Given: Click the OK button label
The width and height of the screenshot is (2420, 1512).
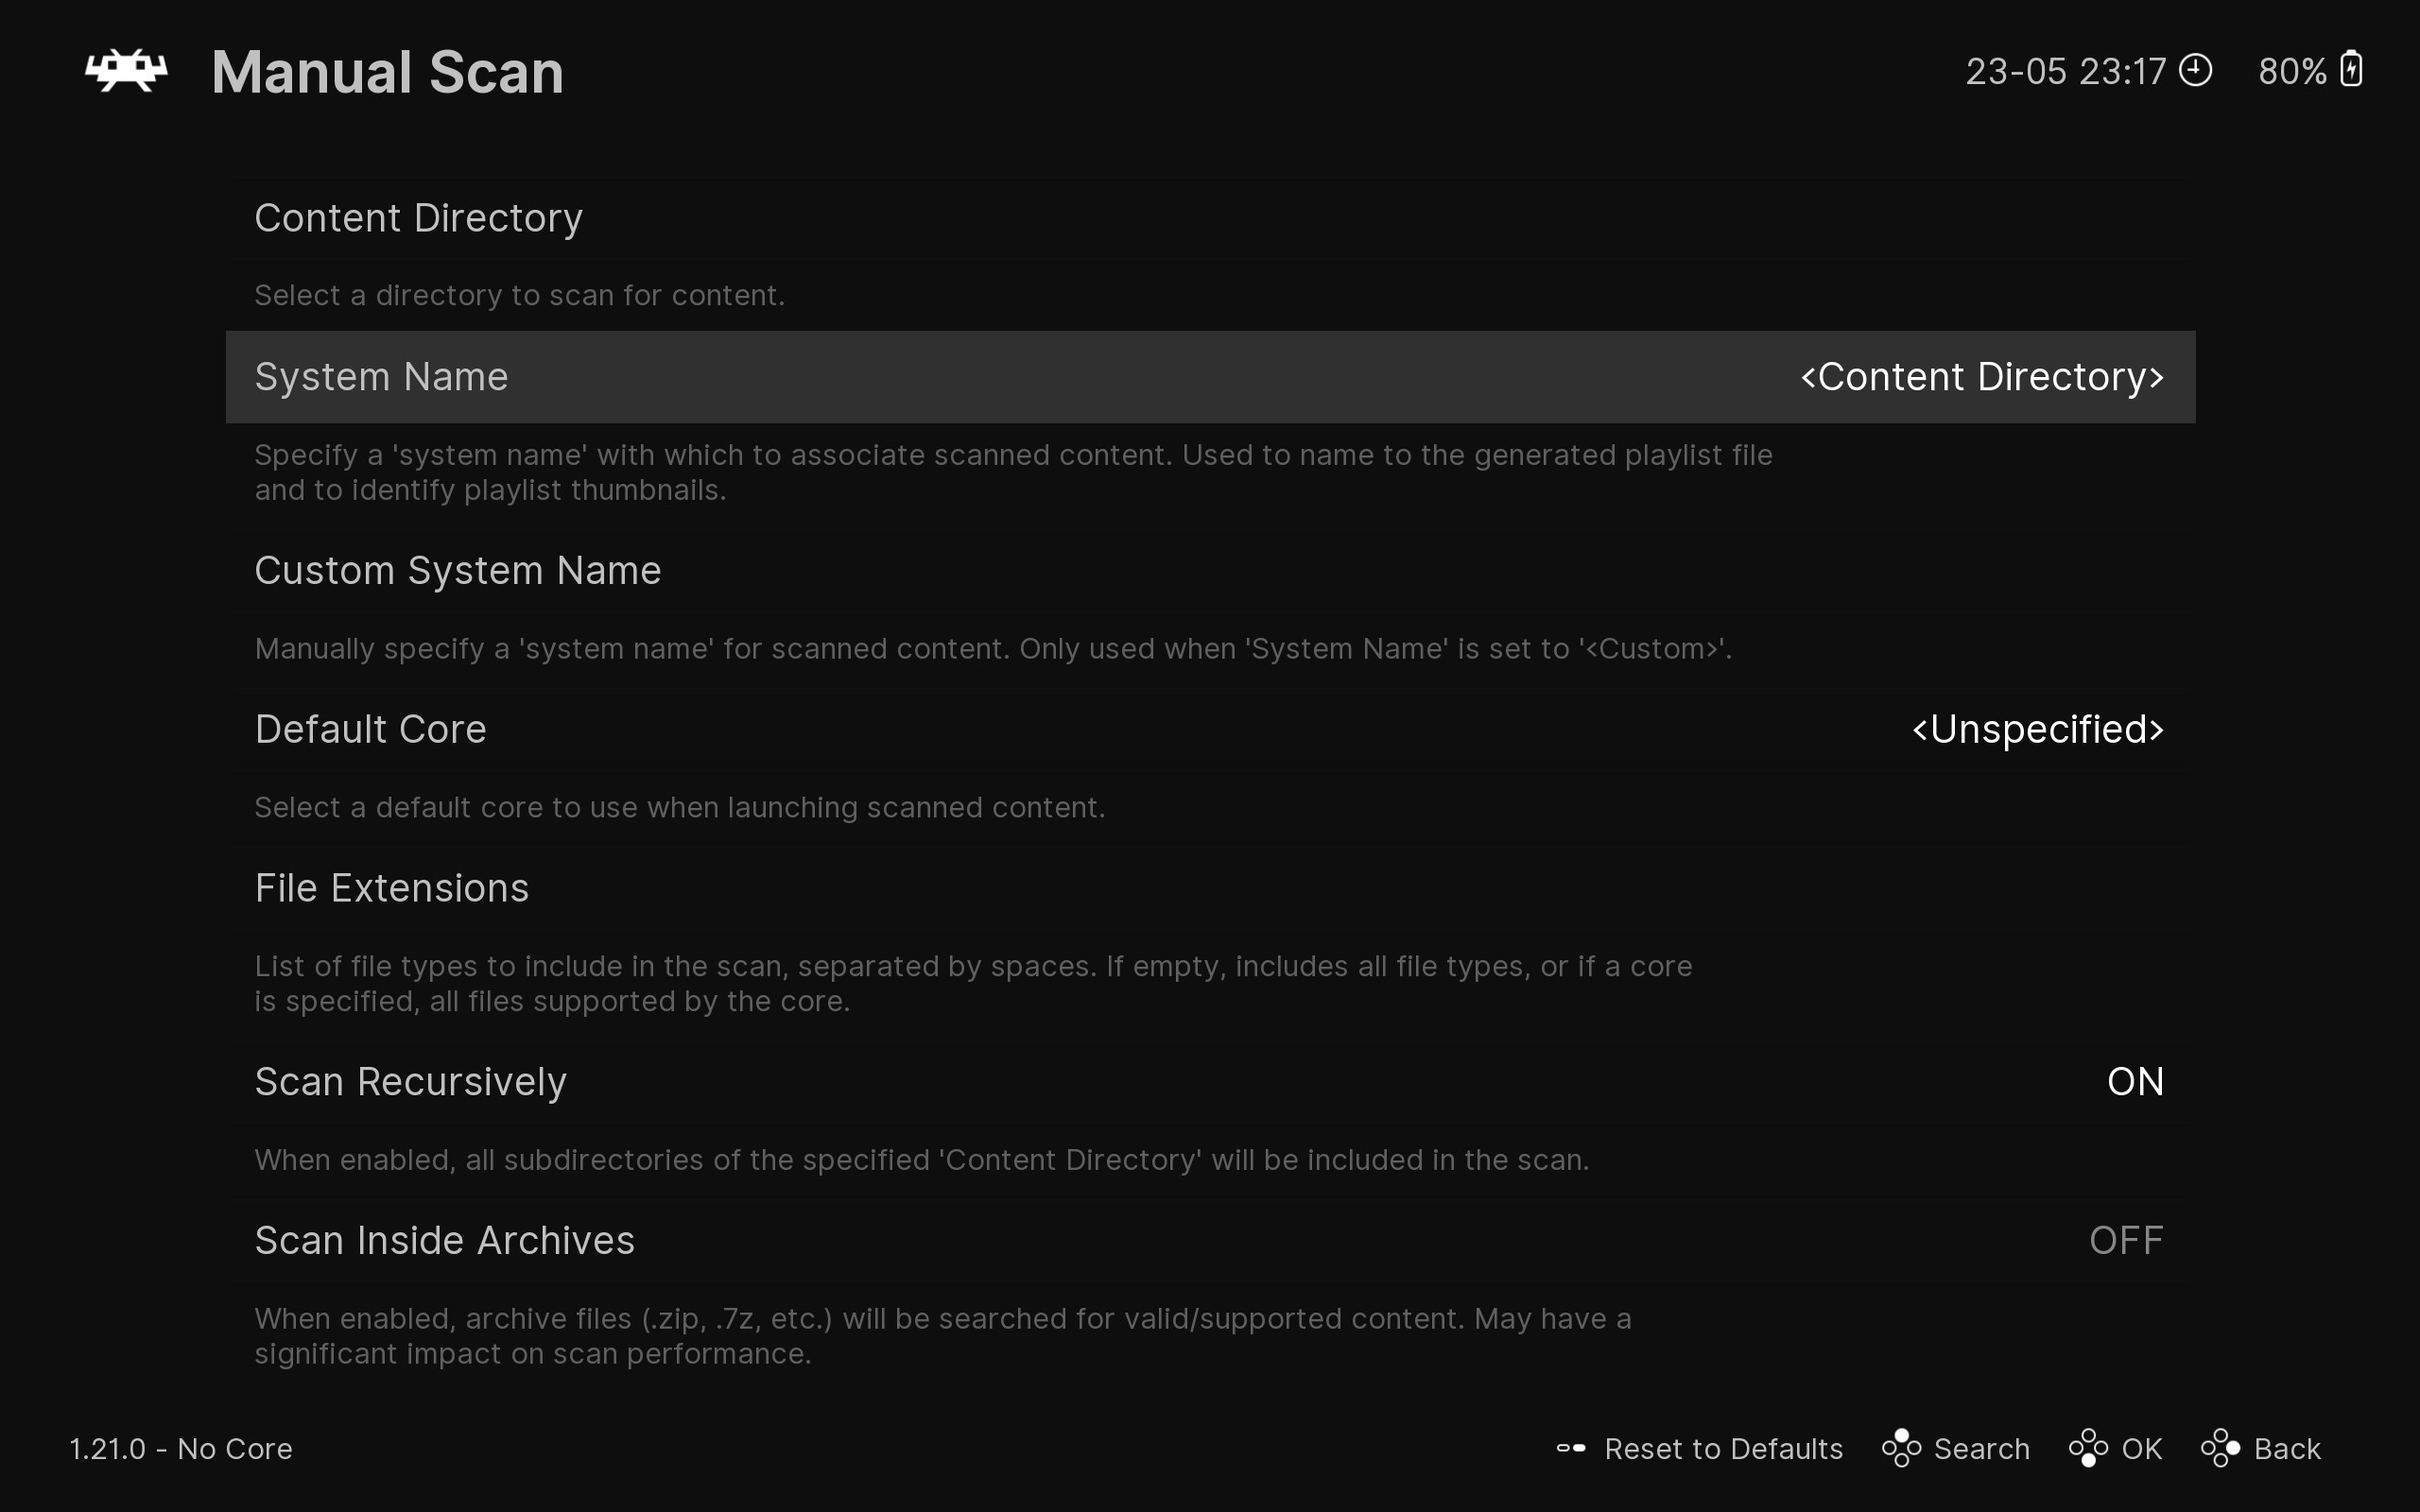Looking at the screenshot, I should coord(2141,1448).
